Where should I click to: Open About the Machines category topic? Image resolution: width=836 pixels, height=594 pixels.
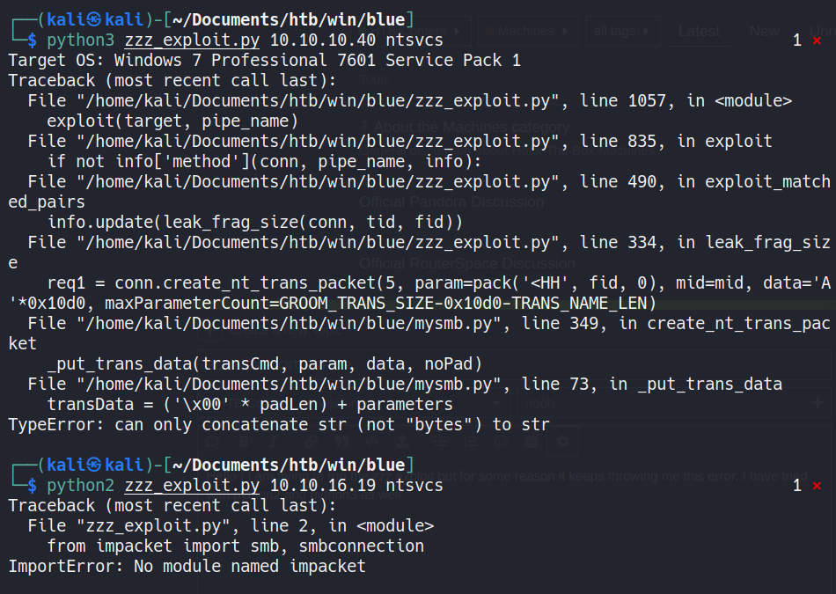[472, 128]
